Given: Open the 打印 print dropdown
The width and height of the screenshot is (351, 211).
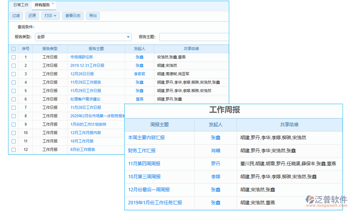Looking at the screenshot, I should pos(50,15).
